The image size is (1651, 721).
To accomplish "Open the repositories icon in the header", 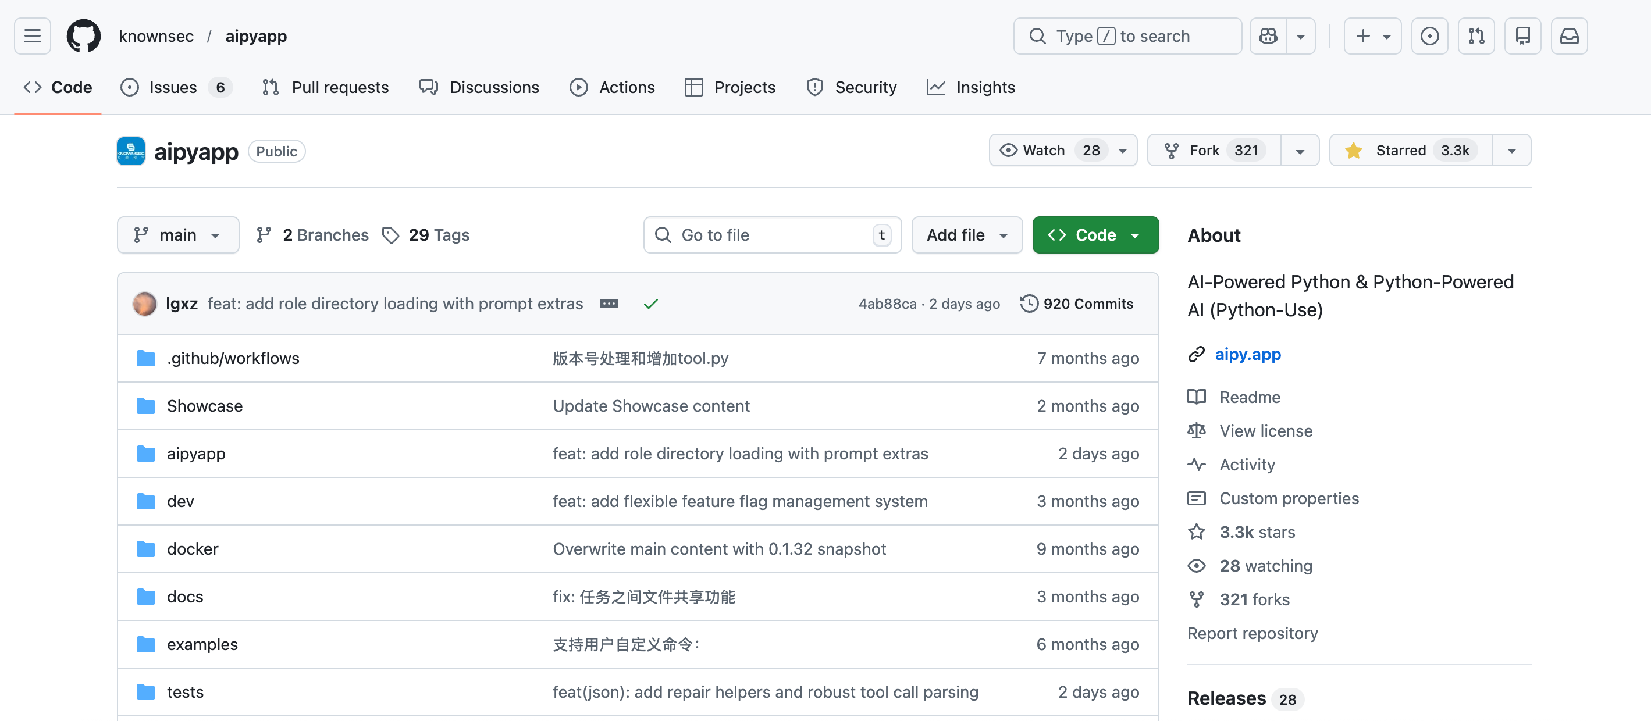I will 1523,36.
